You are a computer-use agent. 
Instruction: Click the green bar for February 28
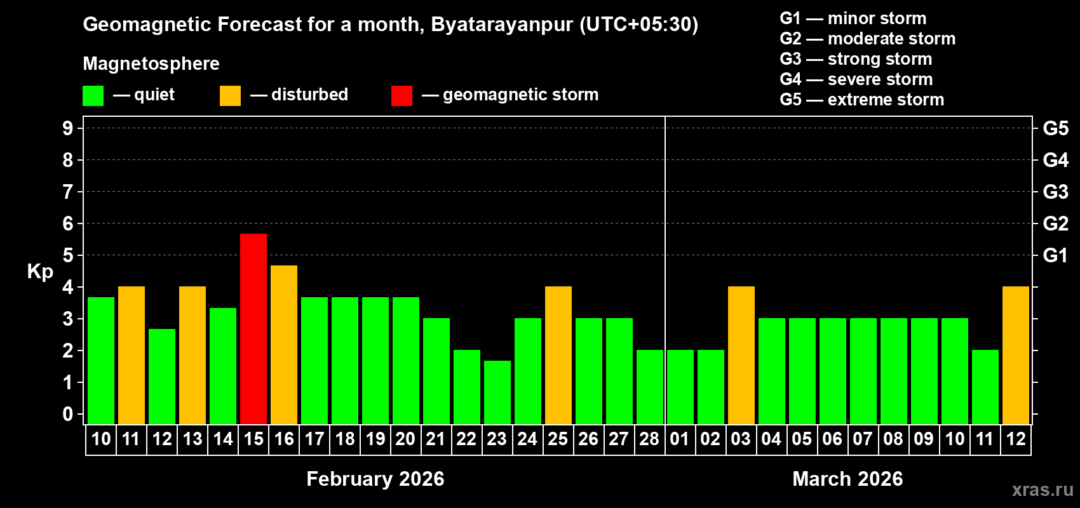point(650,387)
